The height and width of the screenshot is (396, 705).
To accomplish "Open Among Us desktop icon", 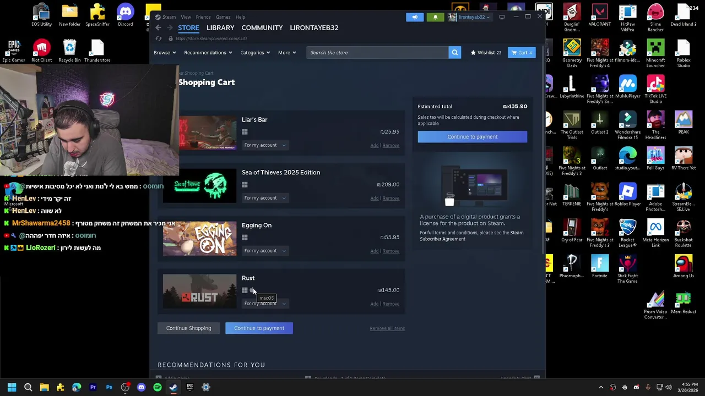I will tap(684, 266).
